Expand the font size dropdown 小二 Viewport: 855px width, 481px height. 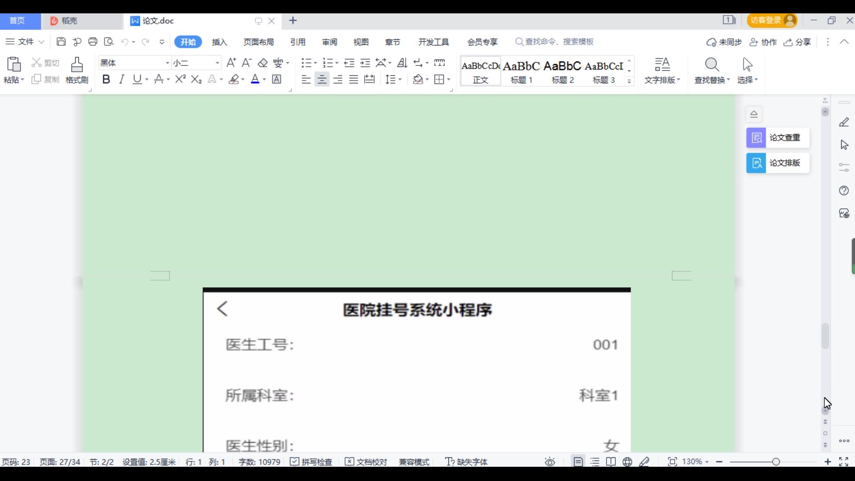click(217, 63)
